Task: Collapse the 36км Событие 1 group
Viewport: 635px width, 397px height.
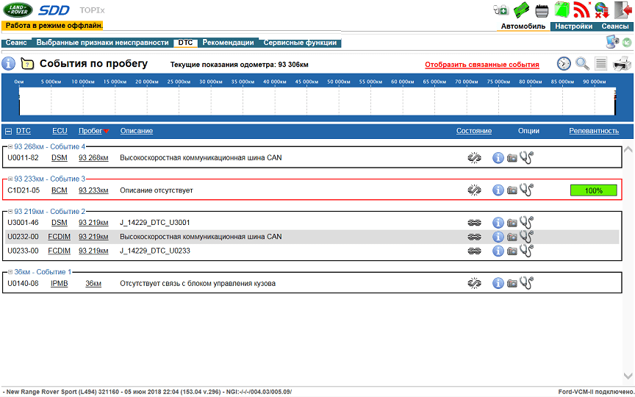Action: (x=10, y=272)
